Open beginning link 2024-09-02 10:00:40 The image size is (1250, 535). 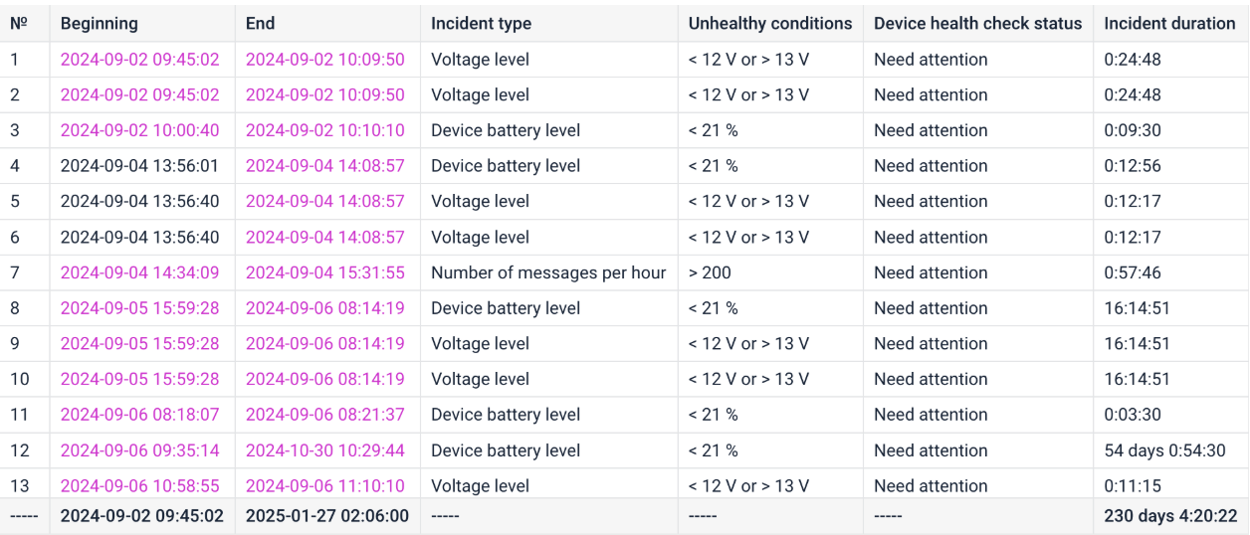139,130
